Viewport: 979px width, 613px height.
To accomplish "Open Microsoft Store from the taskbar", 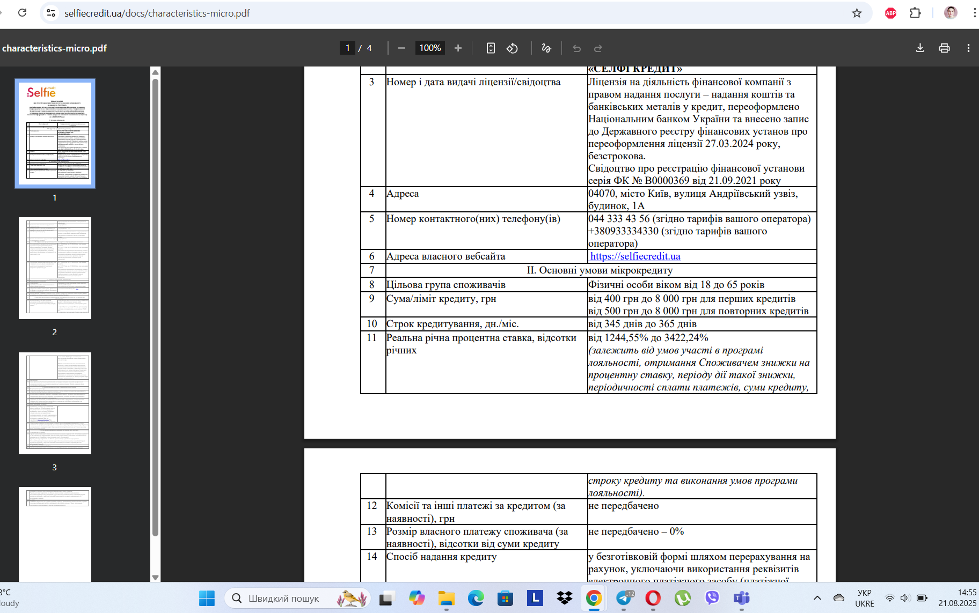I will pos(505,598).
